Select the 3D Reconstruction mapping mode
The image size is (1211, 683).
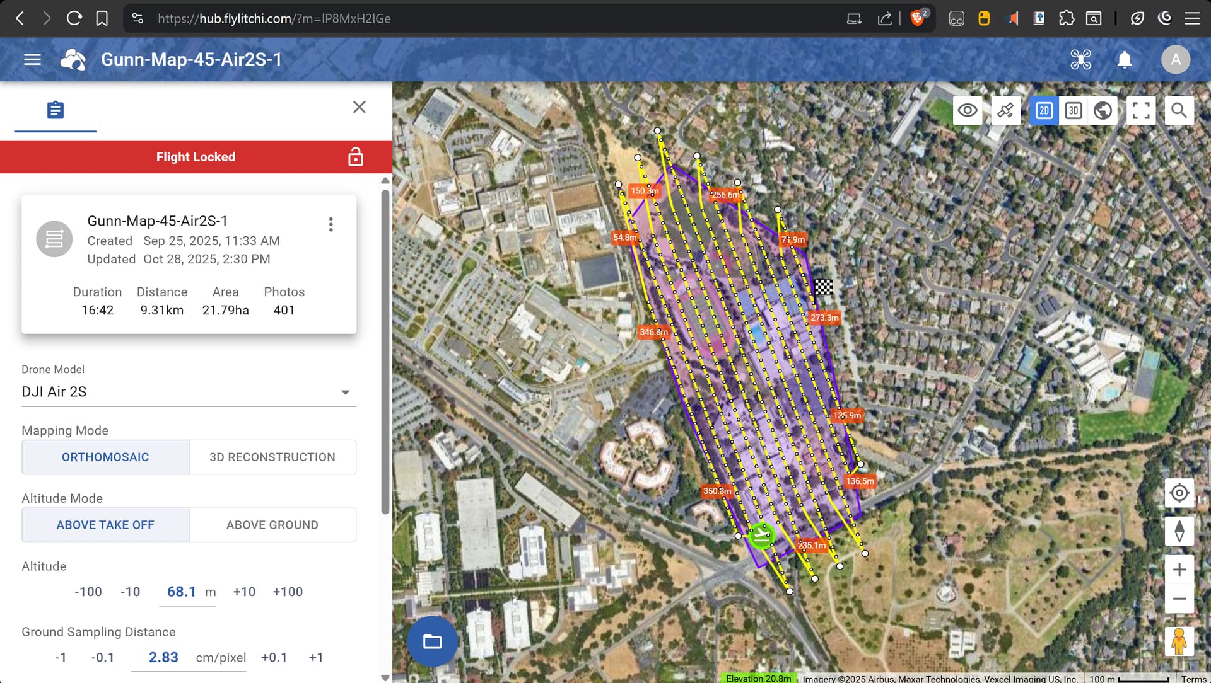coord(272,457)
